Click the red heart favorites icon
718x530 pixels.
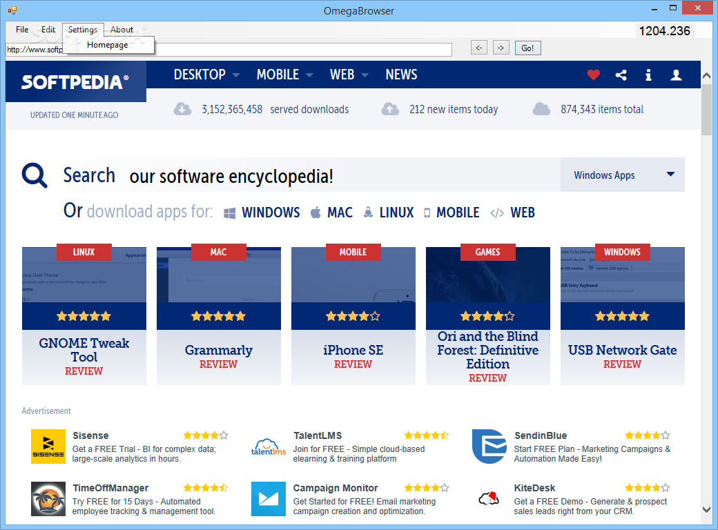pos(594,75)
